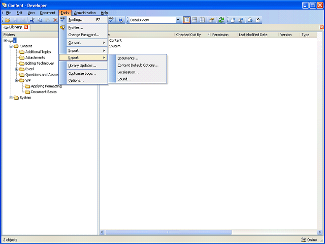Click the Cut scissors icon
Screen dimensions: 325x244
(x=32, y=20)
